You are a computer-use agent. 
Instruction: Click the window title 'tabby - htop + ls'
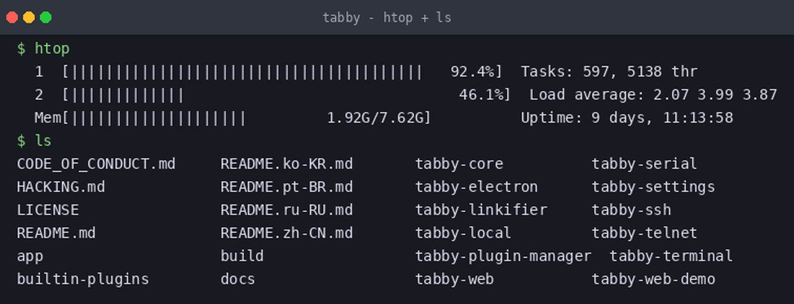(x=387, y=18)
